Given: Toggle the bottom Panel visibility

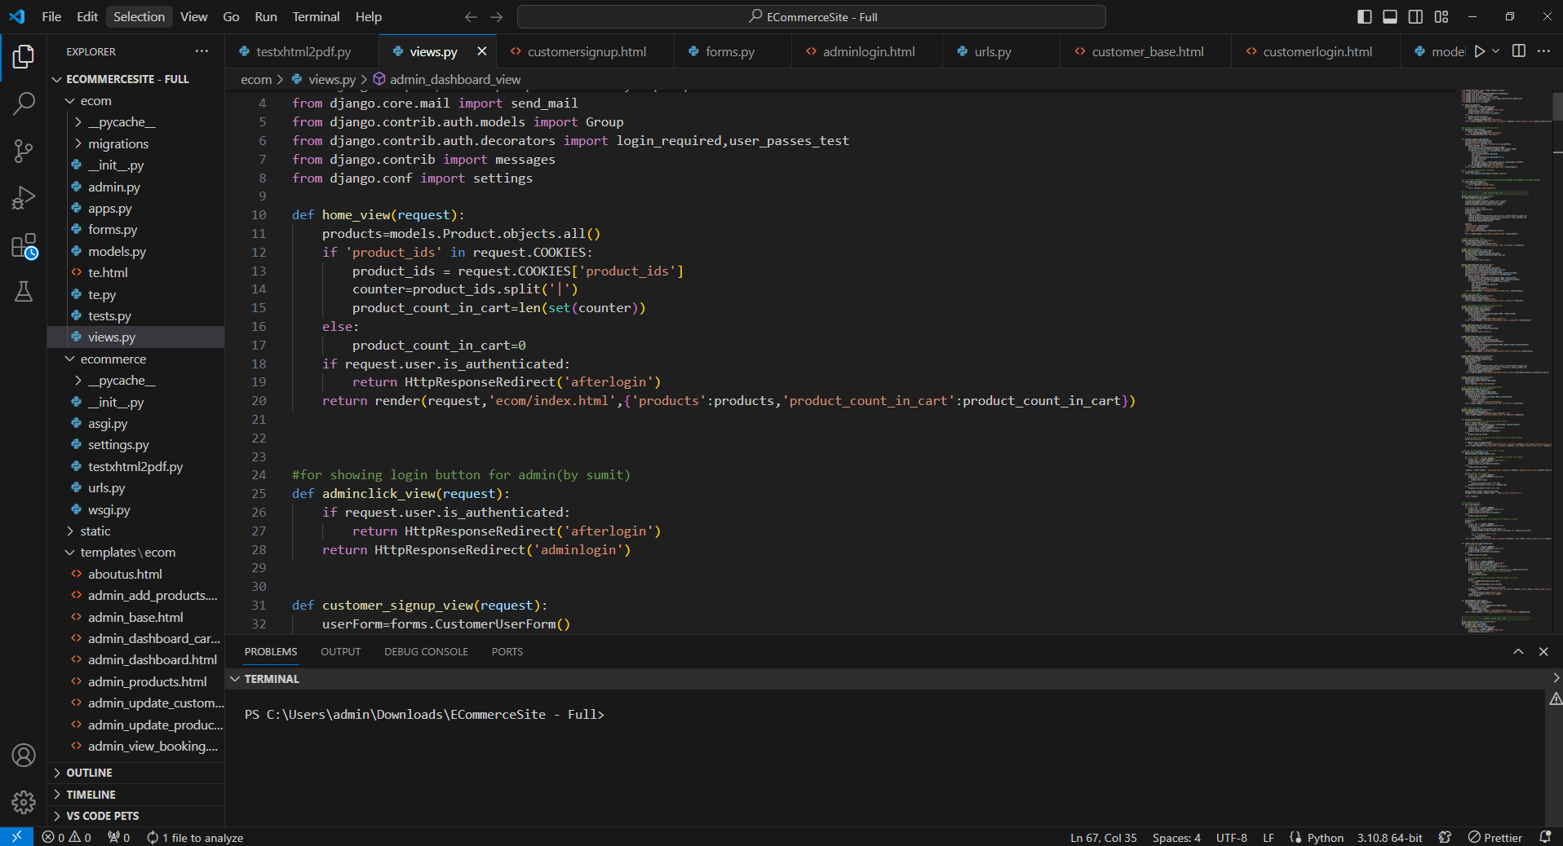Looking at the screenshot, I should point(1390,16).
